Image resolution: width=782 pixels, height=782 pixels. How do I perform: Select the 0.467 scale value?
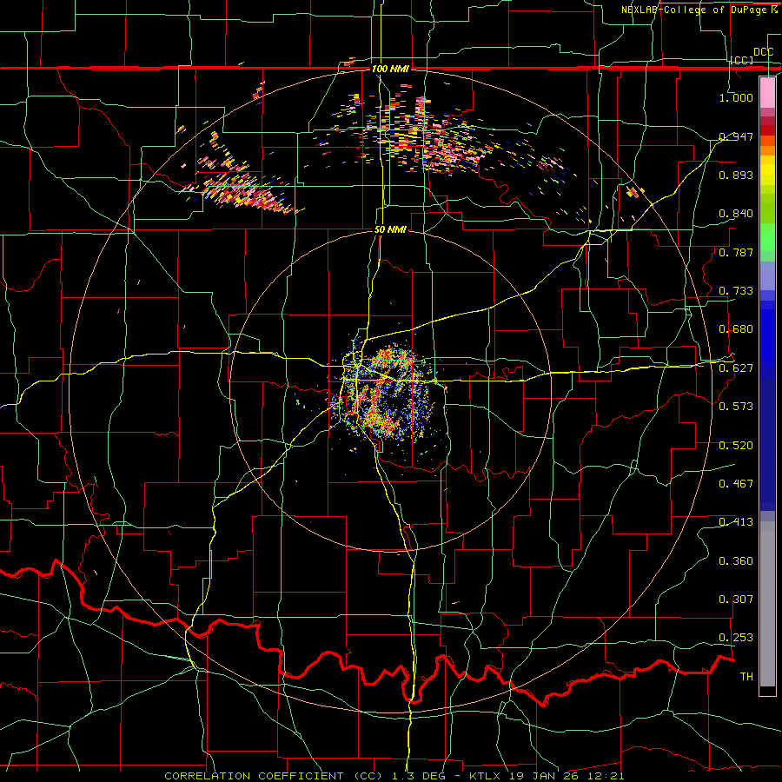[736, 483]
